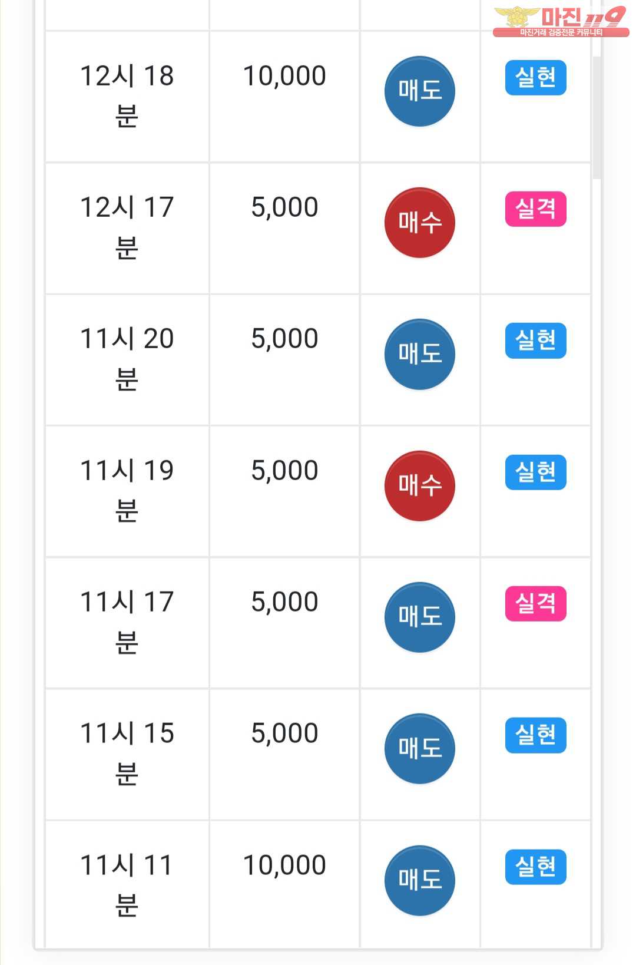Select the 매도 circle in 11시 17분 row
Viewport: 636px width, 965px height.
pos(419,617)
